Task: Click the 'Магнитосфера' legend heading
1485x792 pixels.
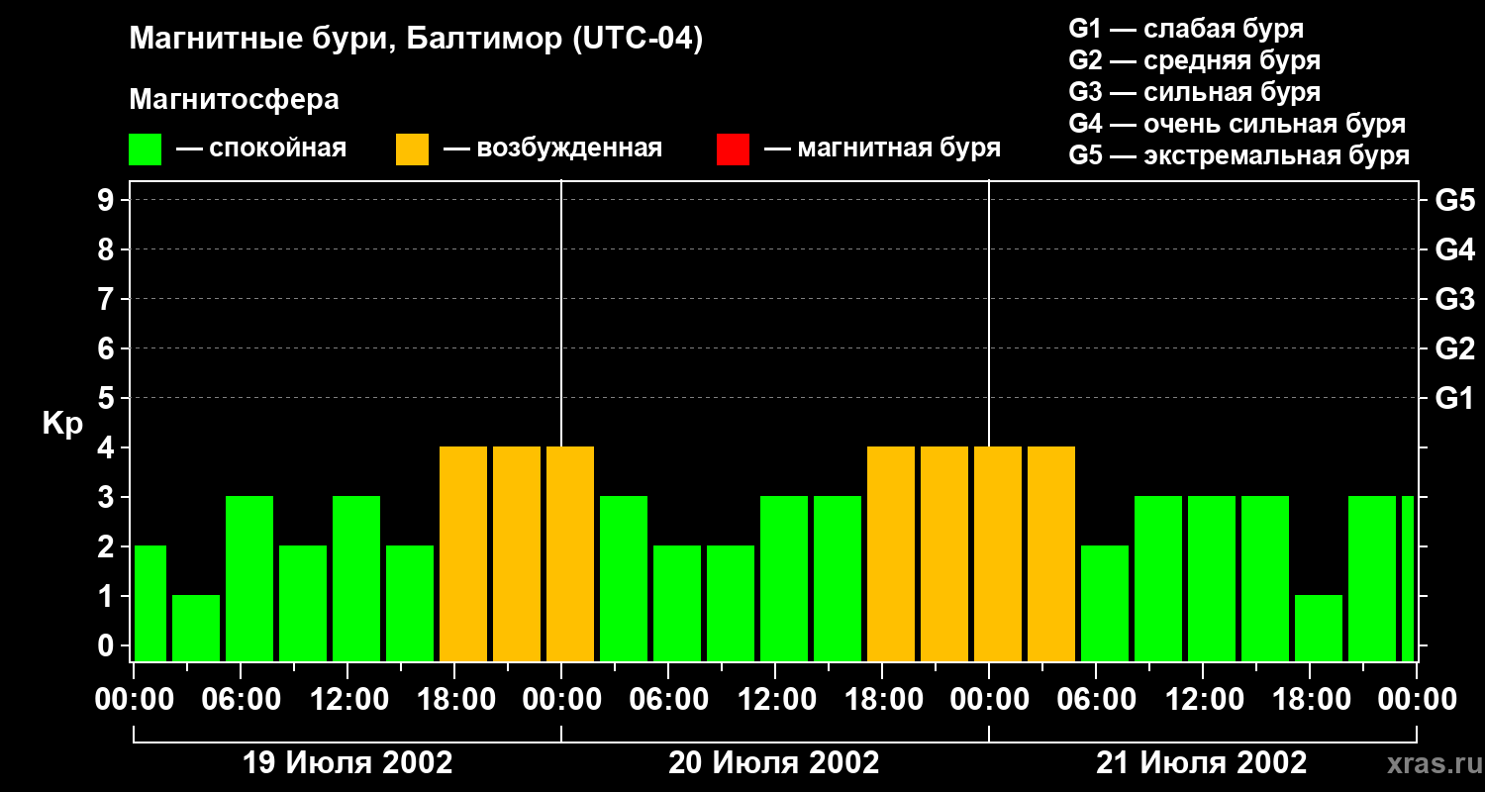Action: [234, 100]
